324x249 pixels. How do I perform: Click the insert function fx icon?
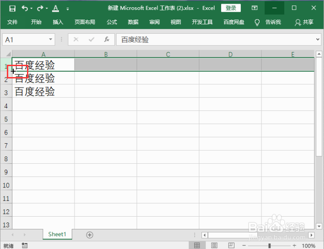(106, 39)
